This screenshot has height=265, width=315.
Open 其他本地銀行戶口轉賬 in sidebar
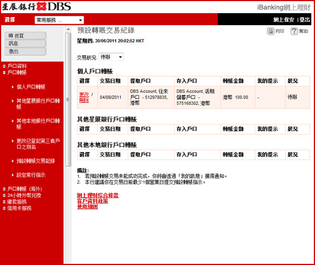click(x=38, y=123)
